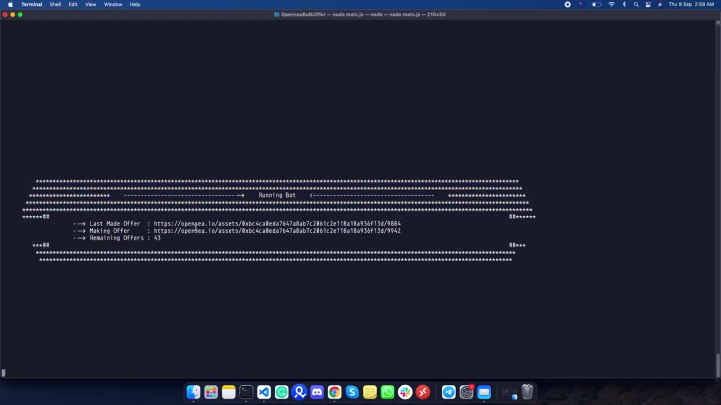The height and width of the screenshot is (405, 721).
Task: Open the Notes app in dock
Action: (x=228, y=392)
